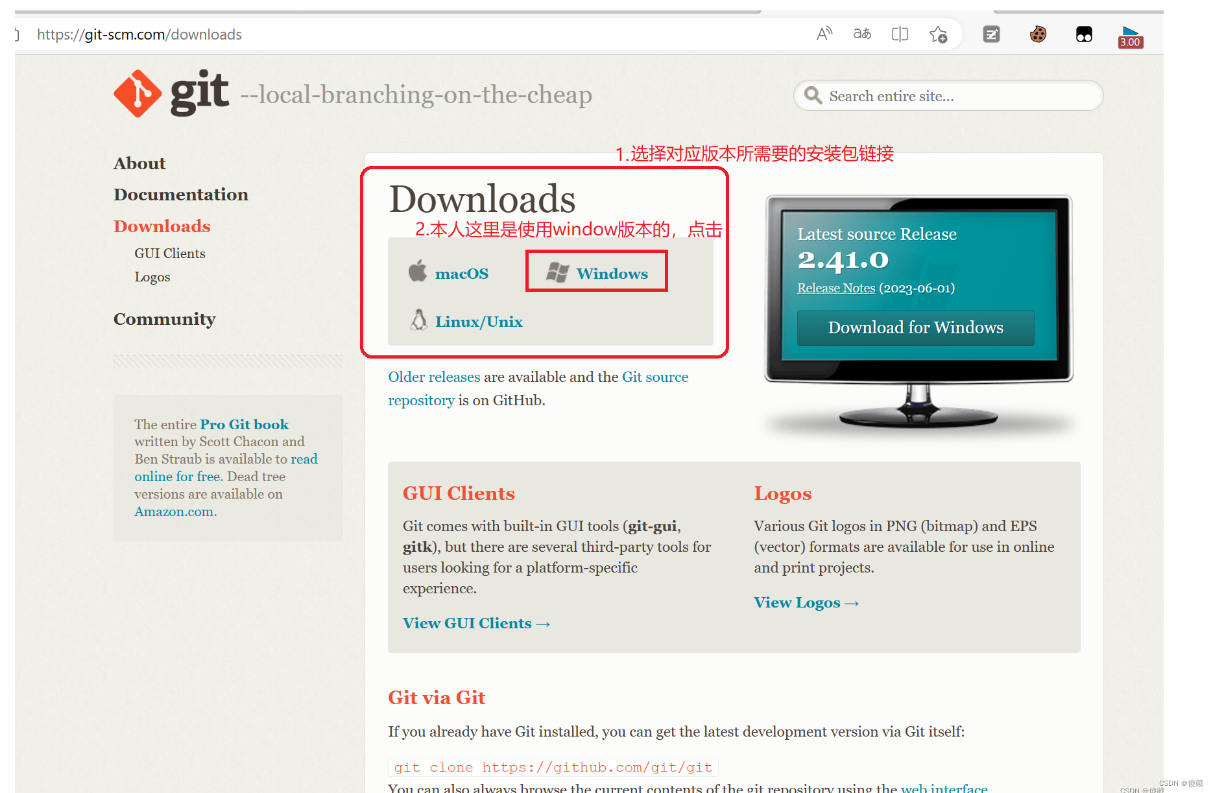Open the Amazon.com link
Image resolution: width=1213 pixels, height=793 pixels.
(x=174, y=512)
